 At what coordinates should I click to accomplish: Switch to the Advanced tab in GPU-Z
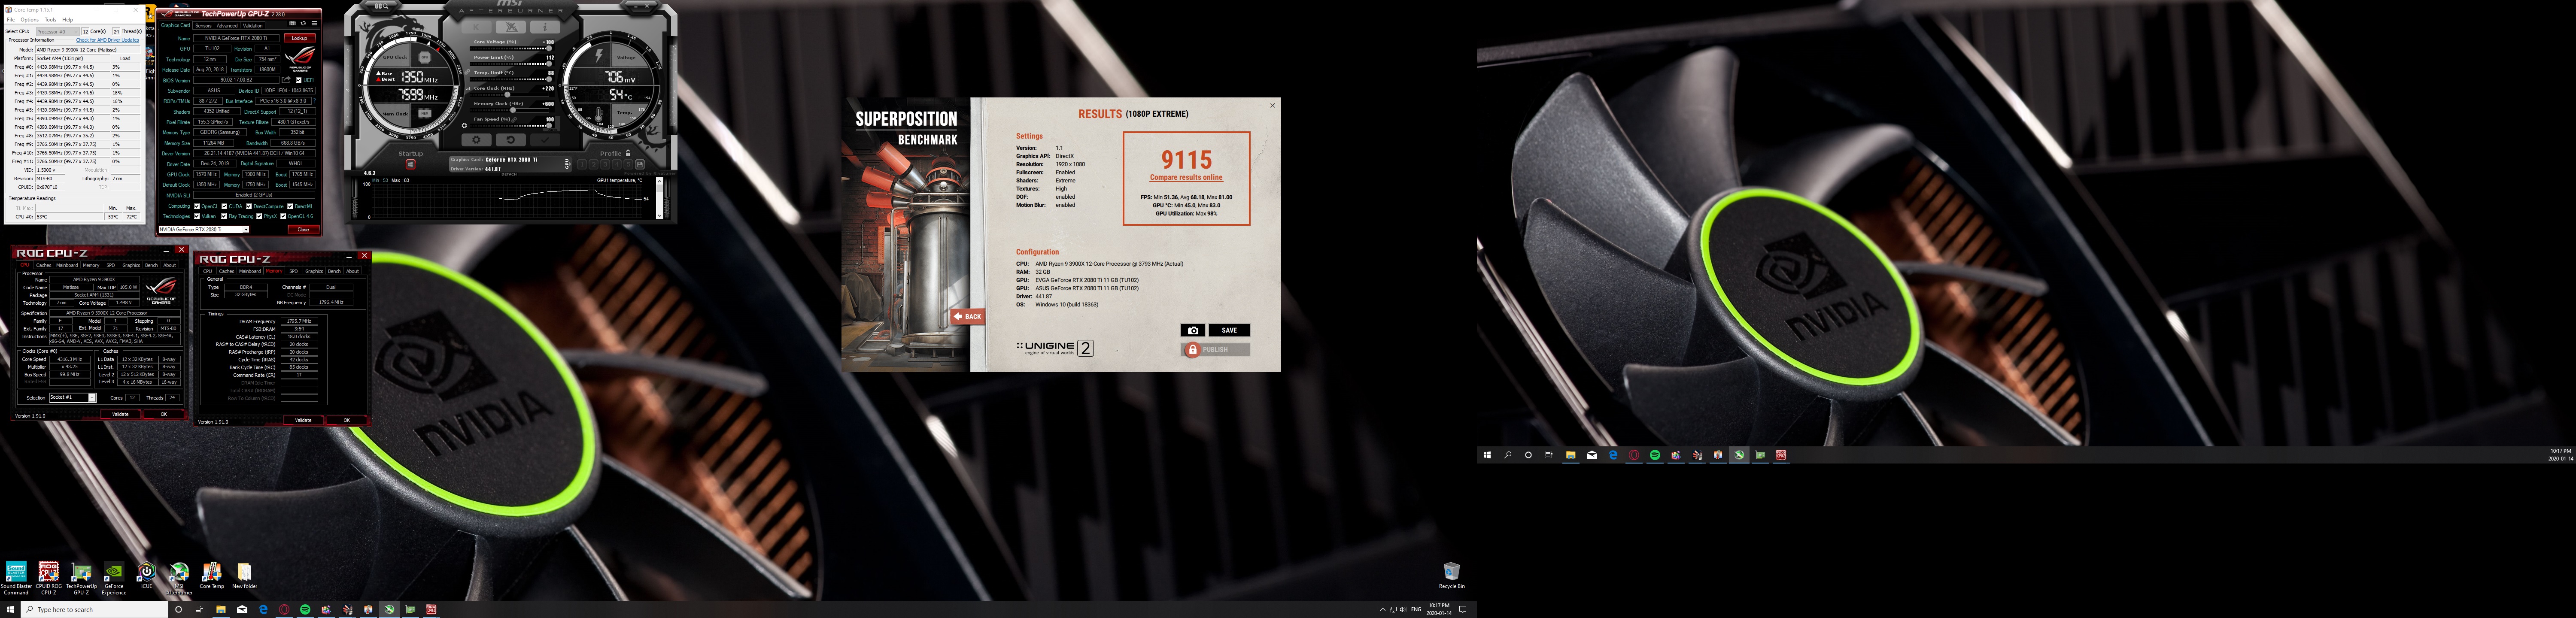[227, 26]
